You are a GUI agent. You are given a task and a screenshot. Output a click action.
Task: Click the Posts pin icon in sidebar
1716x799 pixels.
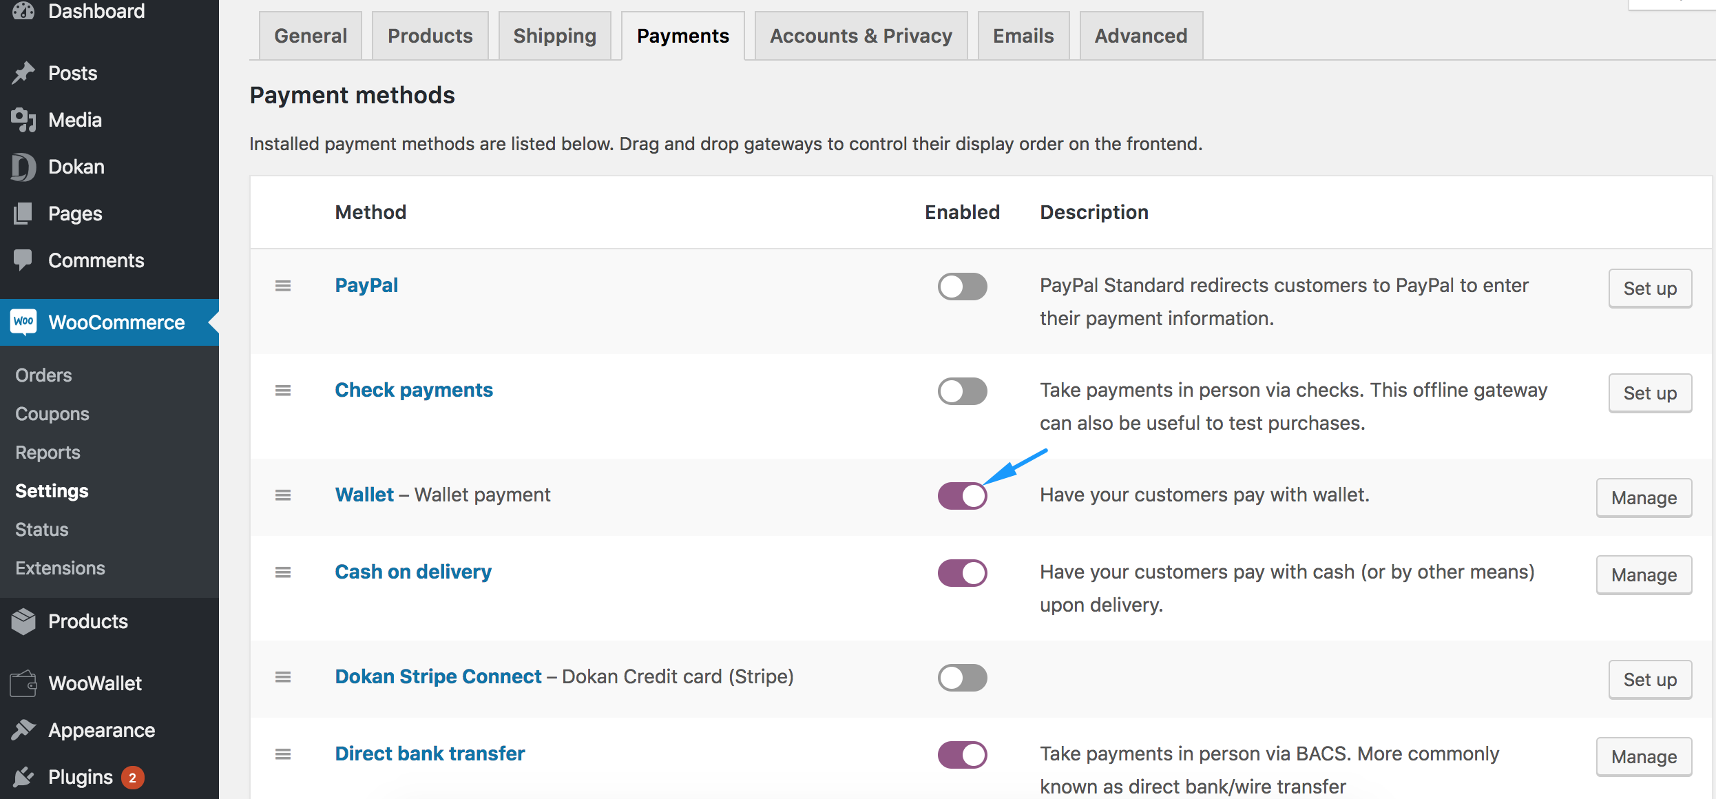(x=23, y=73)
